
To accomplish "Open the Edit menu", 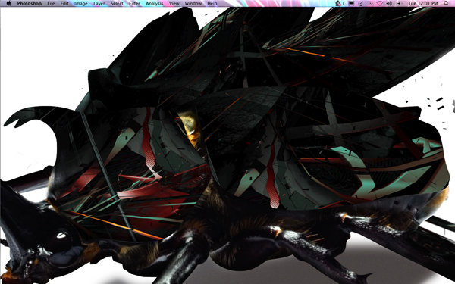I will [x=64, y=4].
